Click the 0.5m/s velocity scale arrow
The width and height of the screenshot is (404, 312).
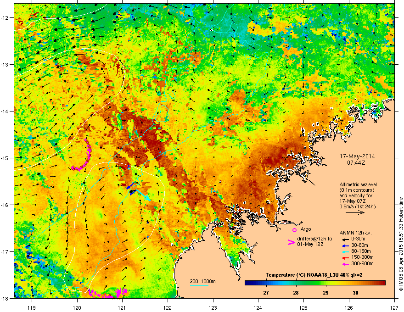pyautogui.click(x=355, y=212)
